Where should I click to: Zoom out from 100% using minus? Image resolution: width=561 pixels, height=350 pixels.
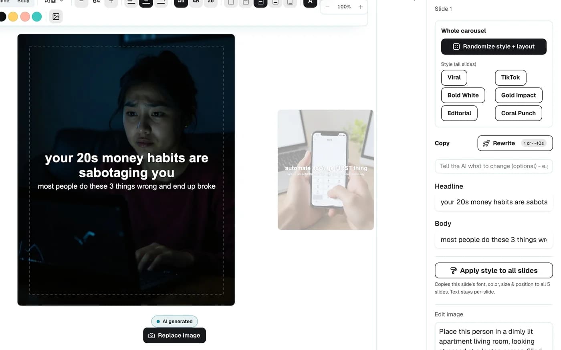coord(327,7)
